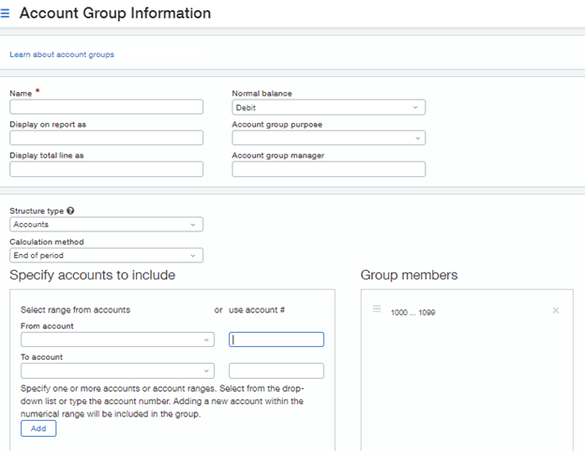The width and height of the screenshot is (585, 451).
Task: Open the Account group purpose dropdown
Action: click(328, 138)
